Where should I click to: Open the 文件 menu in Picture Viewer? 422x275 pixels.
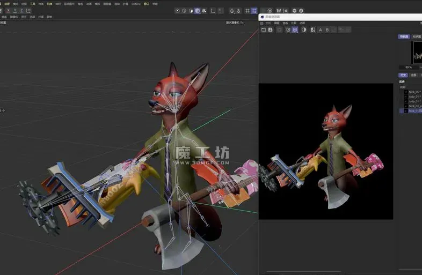(268, 23)
